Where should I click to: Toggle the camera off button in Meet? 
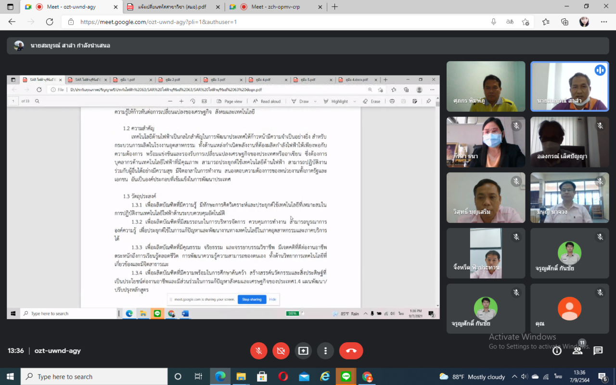tap(281, 351)
